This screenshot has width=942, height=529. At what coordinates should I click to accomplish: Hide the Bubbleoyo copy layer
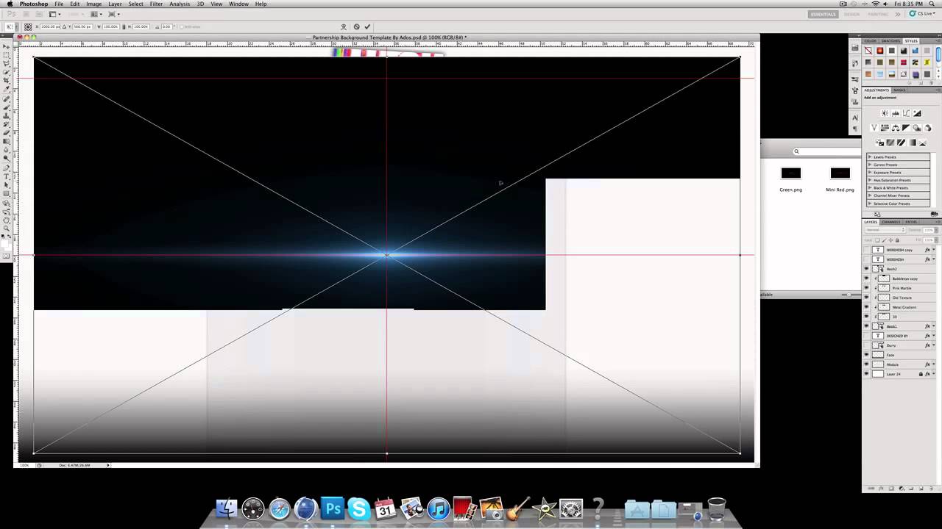[x=866, y=278]
